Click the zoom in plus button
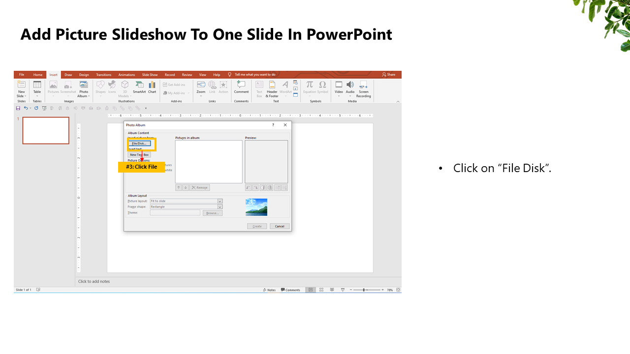630x354 pixels. (x=382, y=290)
